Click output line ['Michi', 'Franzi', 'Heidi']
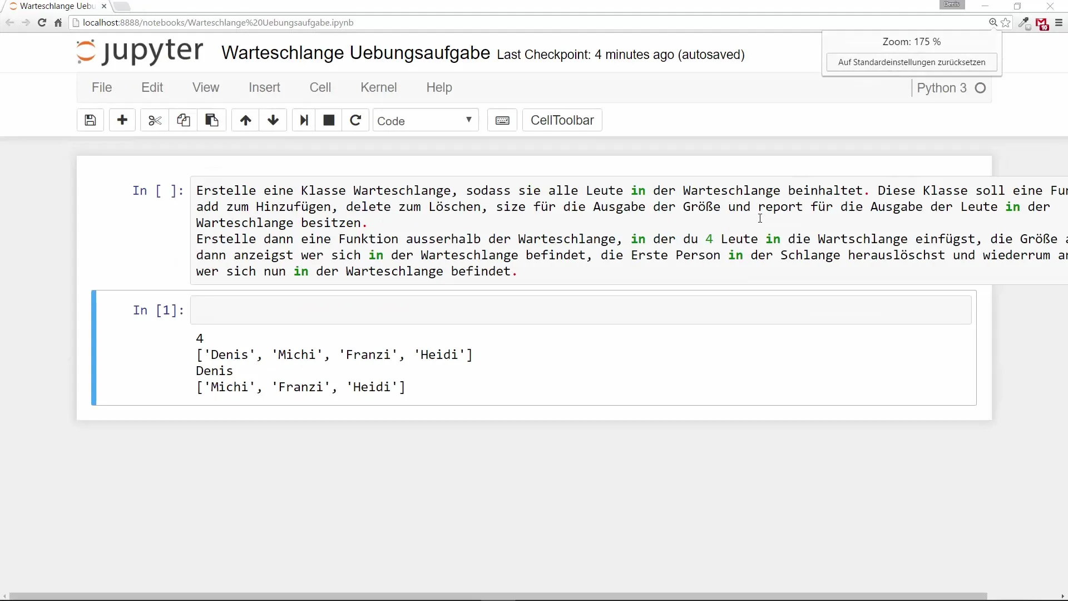 click(x=301, y=387)
